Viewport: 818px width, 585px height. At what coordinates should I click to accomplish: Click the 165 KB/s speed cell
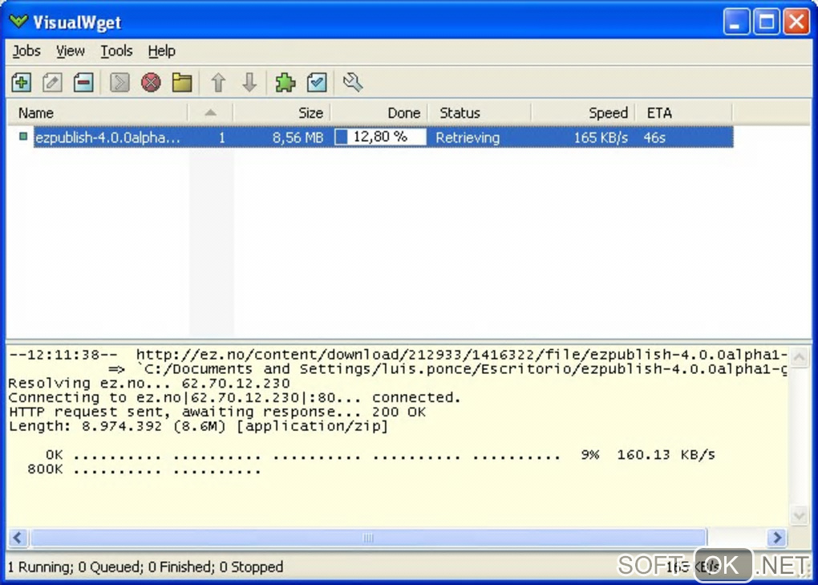(x=601, y=138)
